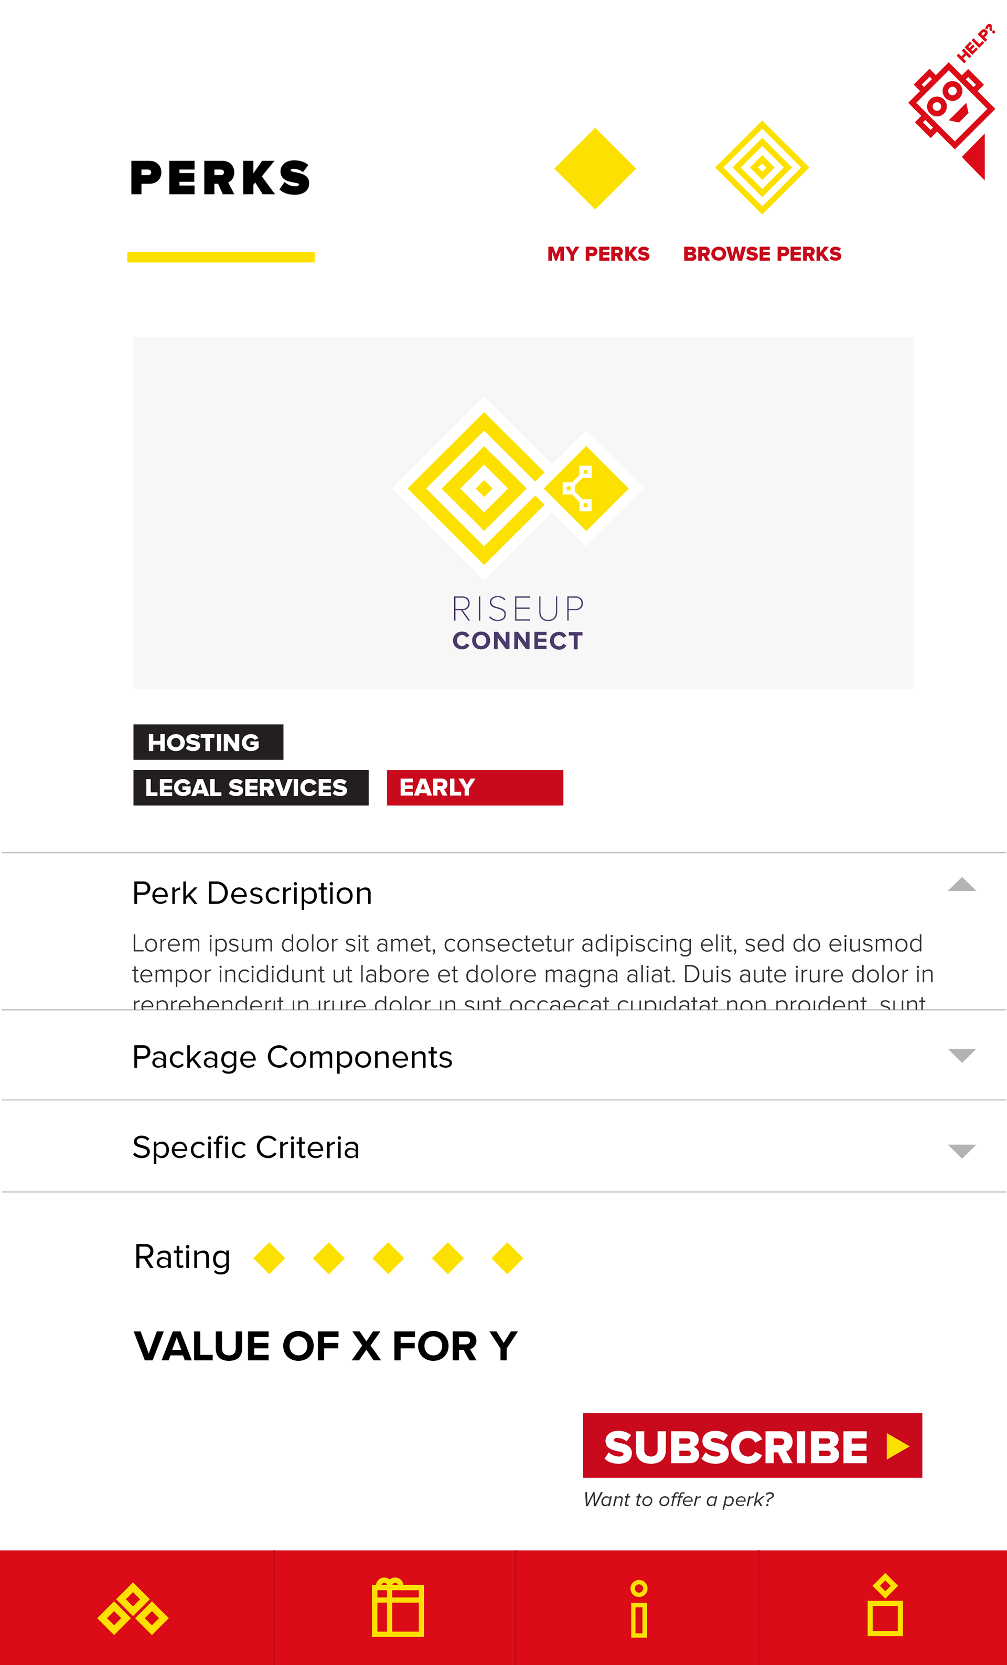The width and height of the screenshot is (1007, 1665).
Task: Open the profile figure icon in bottom bar
Action: pyautogui.click(x=885, y=1606)
